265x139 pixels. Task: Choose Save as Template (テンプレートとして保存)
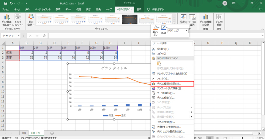[x=172, y=88]
